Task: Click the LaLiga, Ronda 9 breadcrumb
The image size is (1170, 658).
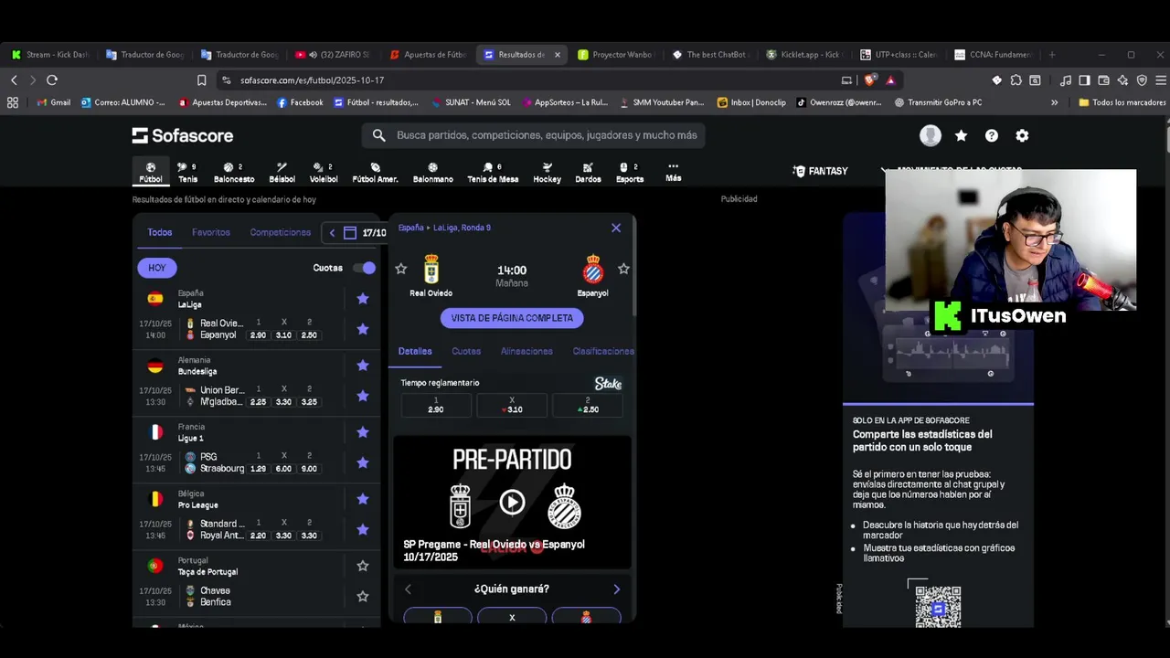Action: click(x=462, y=228)
